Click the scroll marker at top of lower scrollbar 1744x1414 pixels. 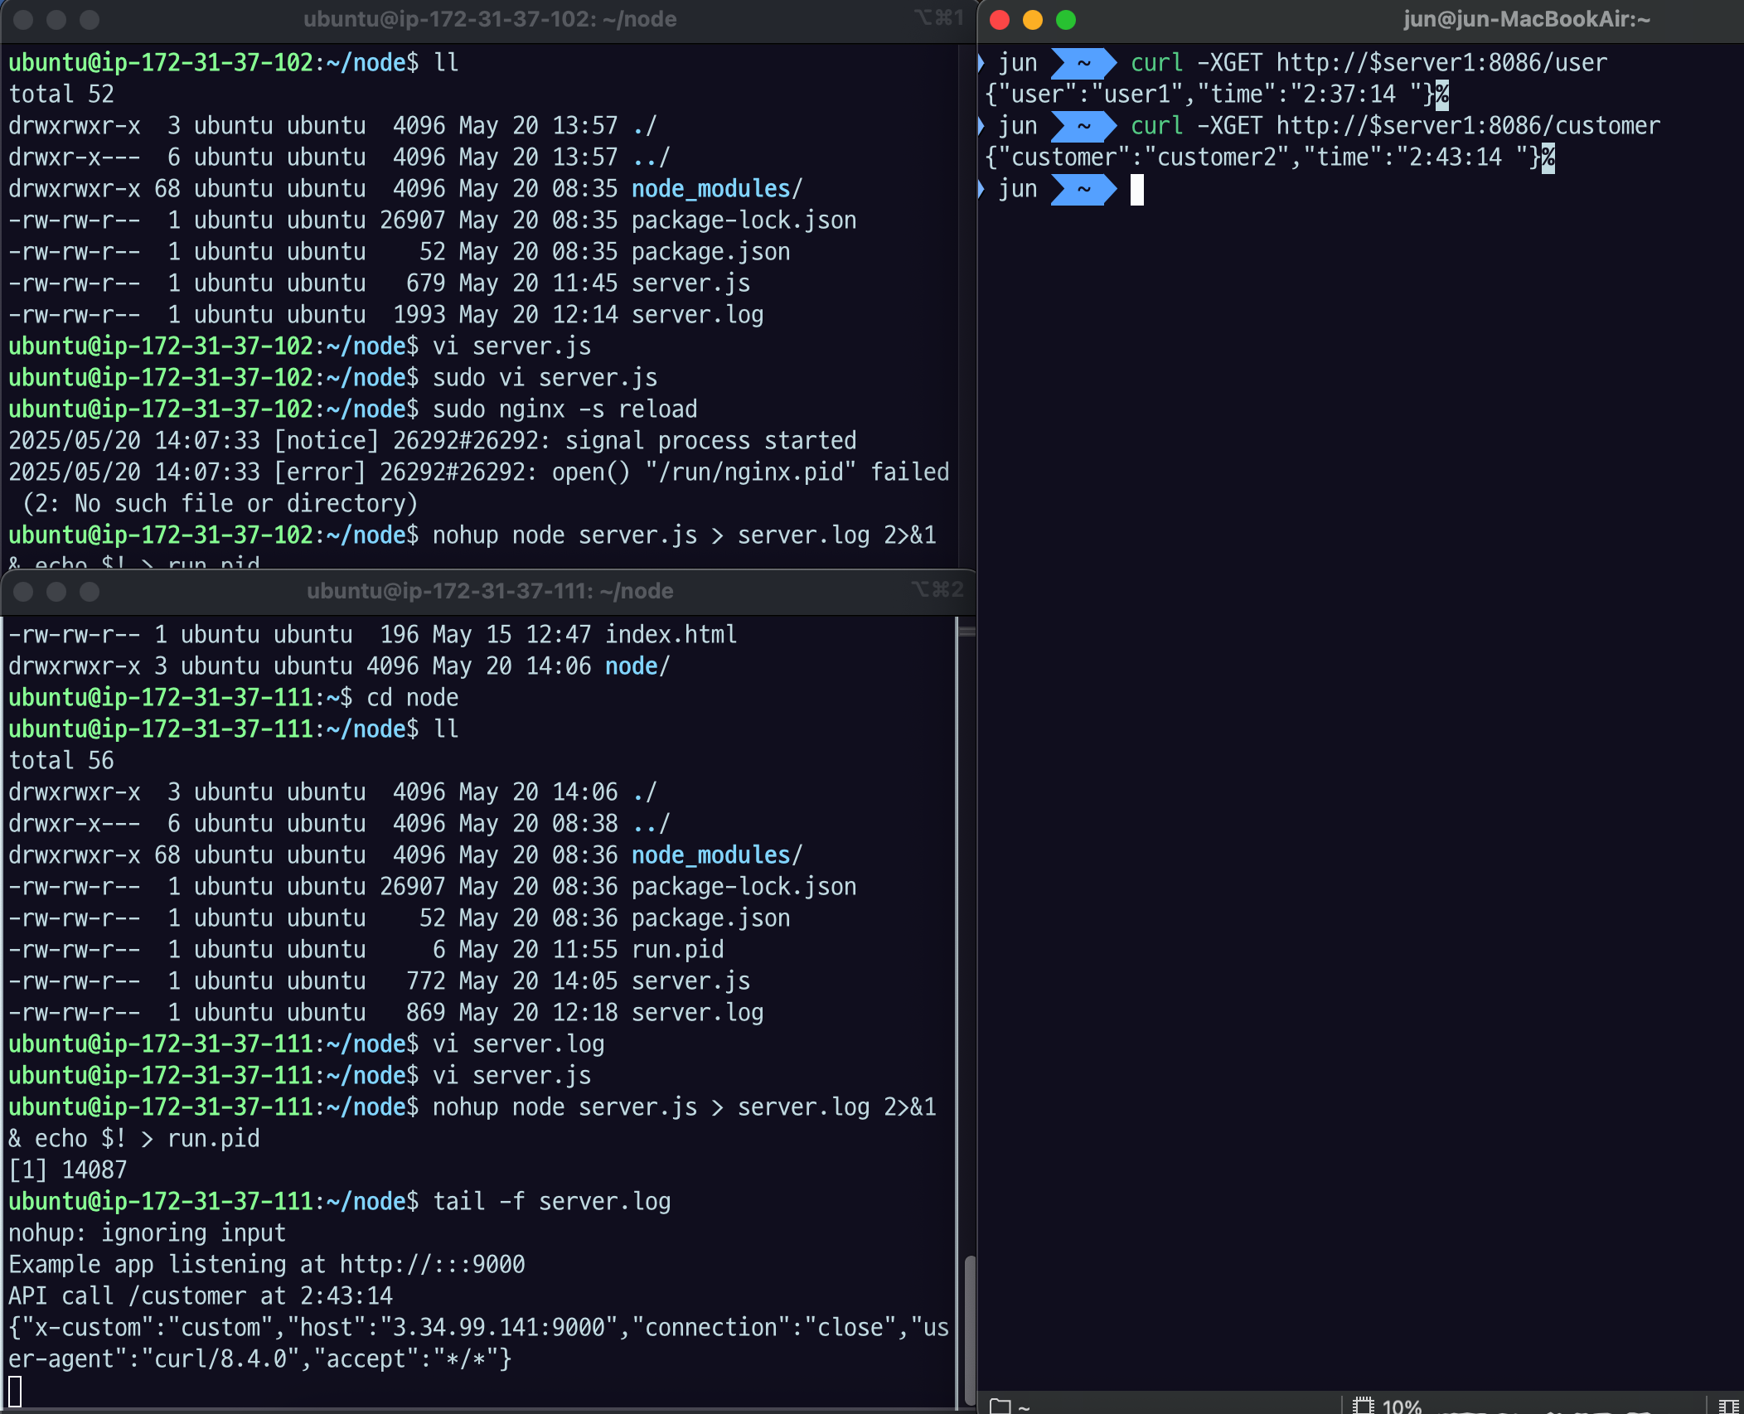[x=966, y=632]
